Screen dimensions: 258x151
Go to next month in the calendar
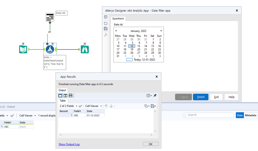[x=161, y=31]
